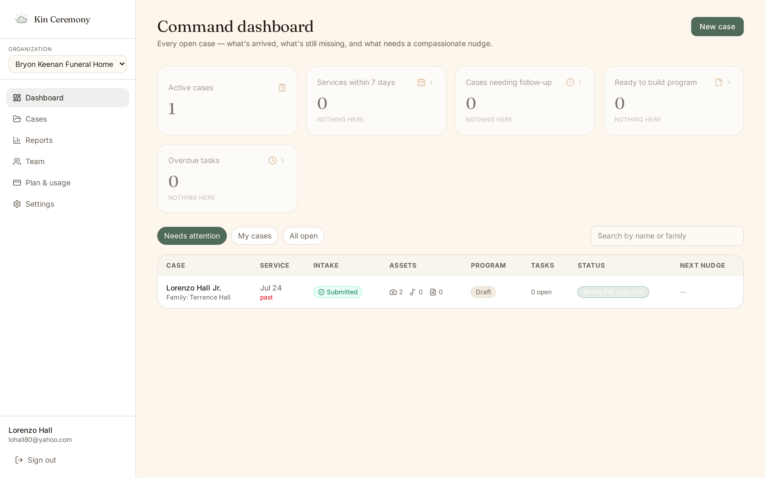
Task: Expand the Ready to build program chevron
Action: point(729,82)
